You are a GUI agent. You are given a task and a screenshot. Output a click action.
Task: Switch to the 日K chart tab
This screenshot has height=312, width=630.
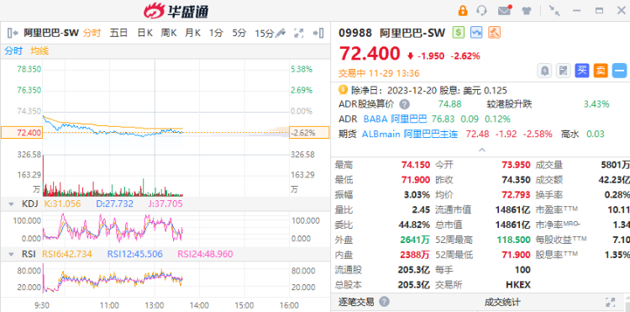(144, 33)
